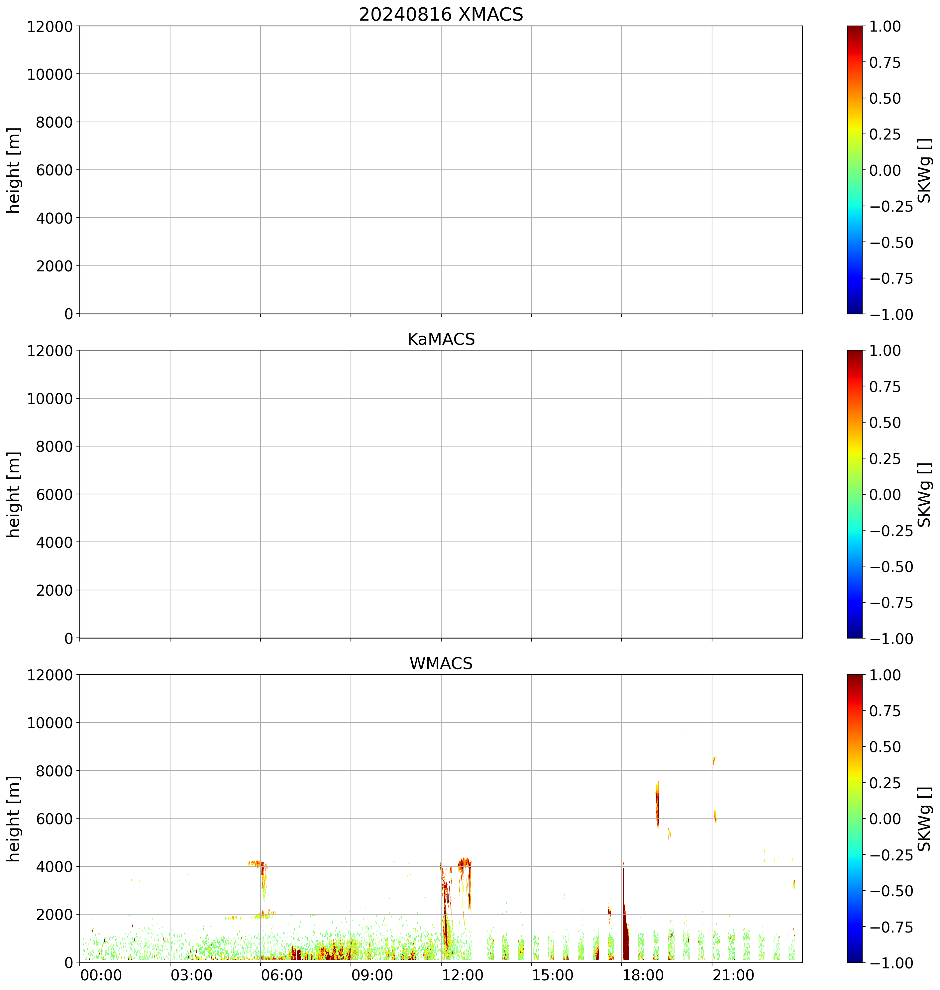Viewport: 940px width, 990px height.
Task: Click the 06:00 time axis label
Action: pos(281,975)
